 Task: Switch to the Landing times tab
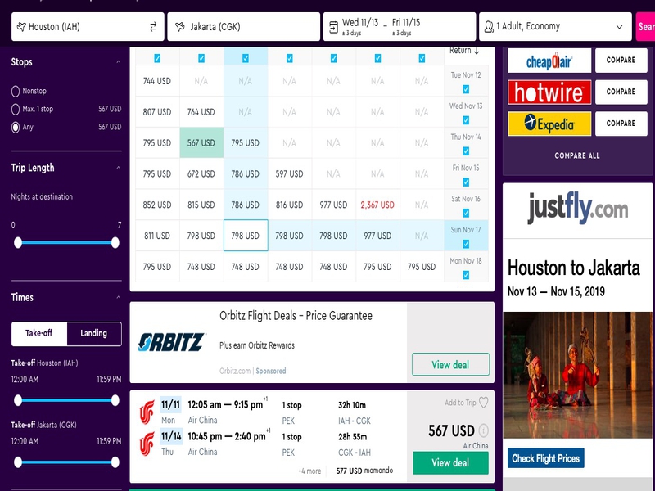coord(94,333)
